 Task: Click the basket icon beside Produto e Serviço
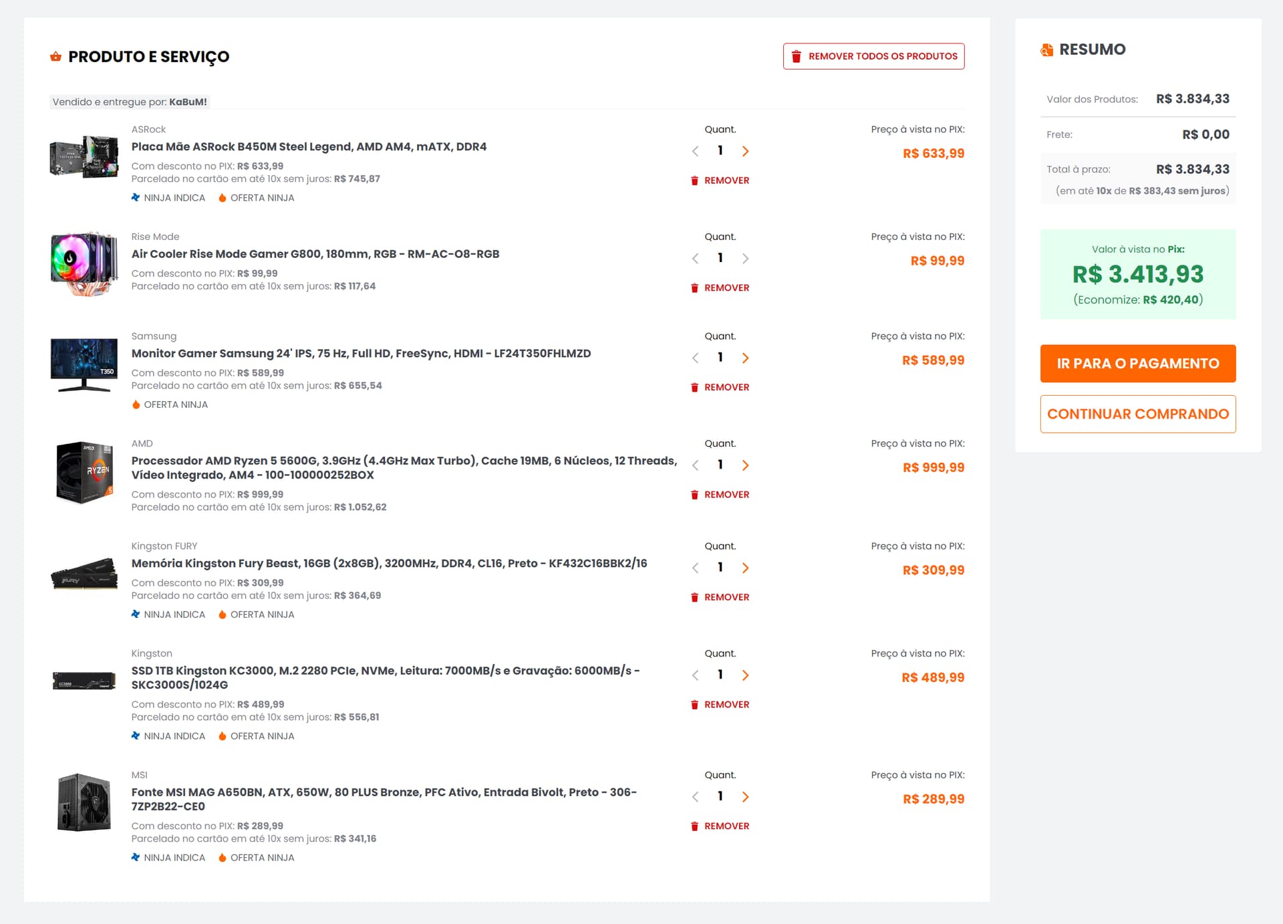[56, 56]
